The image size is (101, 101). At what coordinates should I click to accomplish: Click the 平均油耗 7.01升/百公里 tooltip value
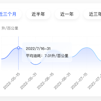[x=47, y=56]
